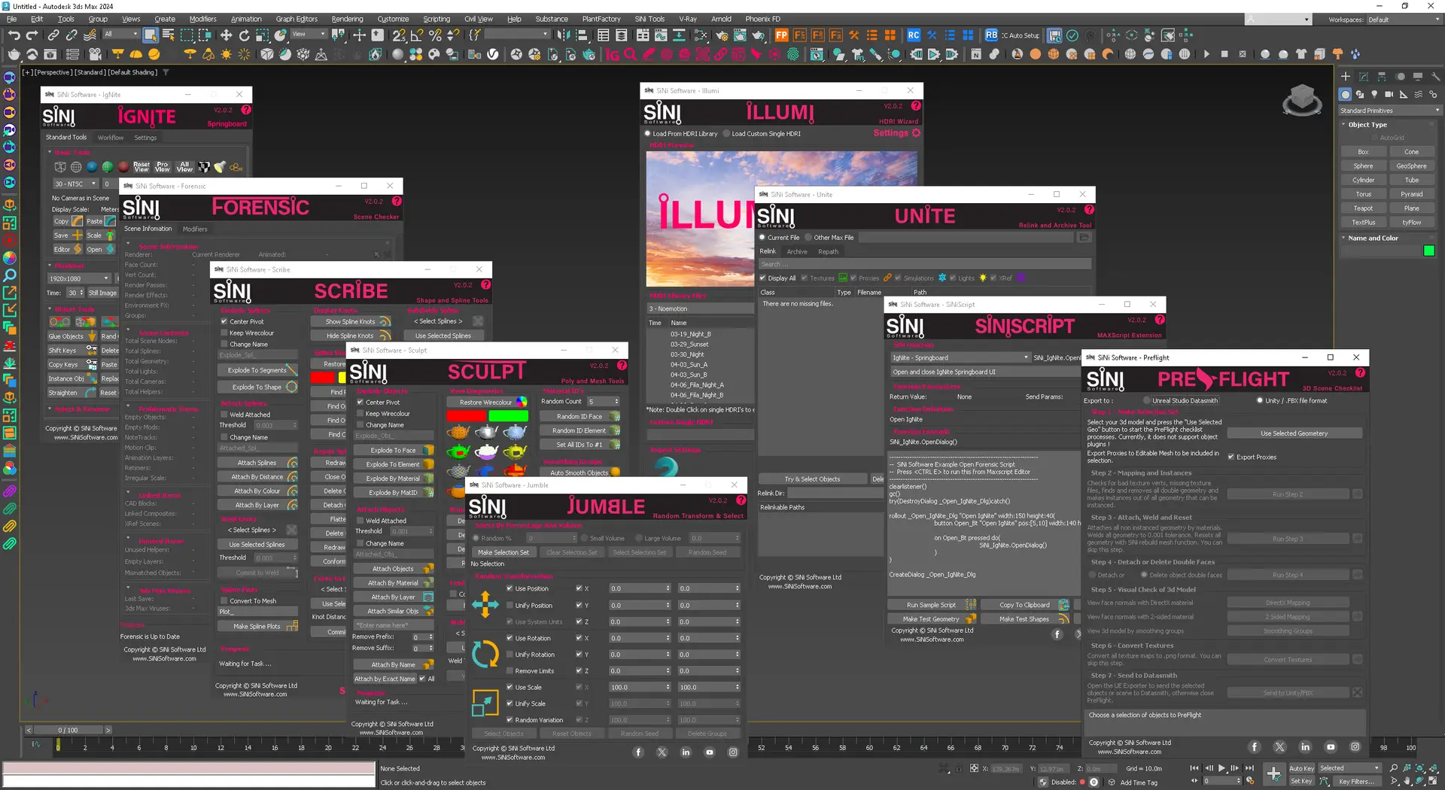Switch to the Workflow tab in IgNite
The width and height of the screenshot is (1445, 790).
point(111,138)
